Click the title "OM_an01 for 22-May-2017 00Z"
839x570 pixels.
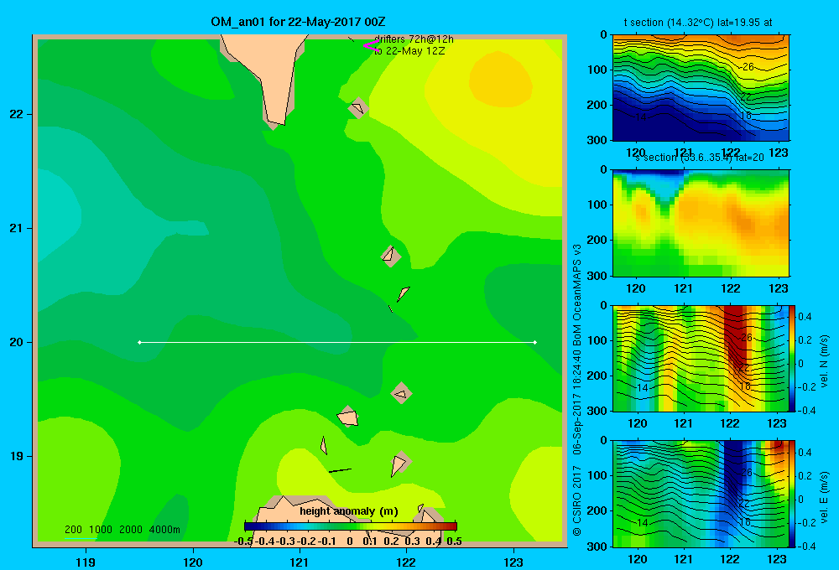coord(298,22)
